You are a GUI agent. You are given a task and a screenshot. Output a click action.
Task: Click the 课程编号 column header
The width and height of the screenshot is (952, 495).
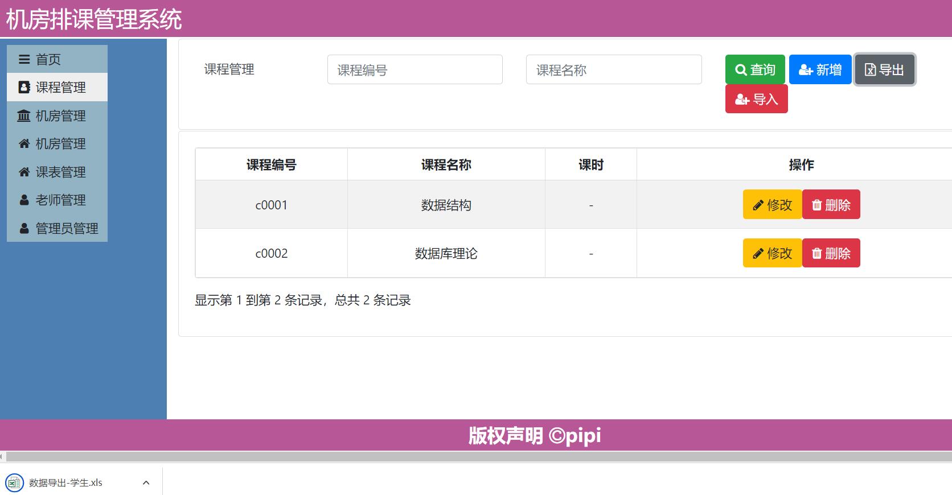(x=271, y=165)
